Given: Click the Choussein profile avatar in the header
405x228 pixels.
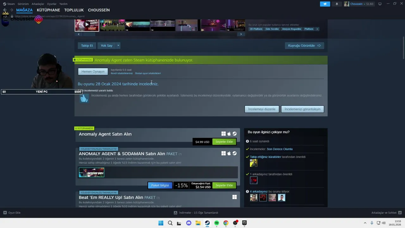Looking at the screenshot, I should coord(346,4).
